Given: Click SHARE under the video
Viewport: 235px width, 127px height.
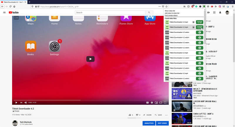Looking at the screenshot, I should (147, 115).
